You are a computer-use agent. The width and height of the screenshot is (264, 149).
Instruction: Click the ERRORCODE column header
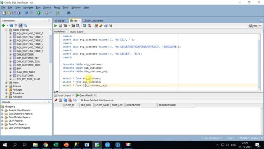[140, 105]
